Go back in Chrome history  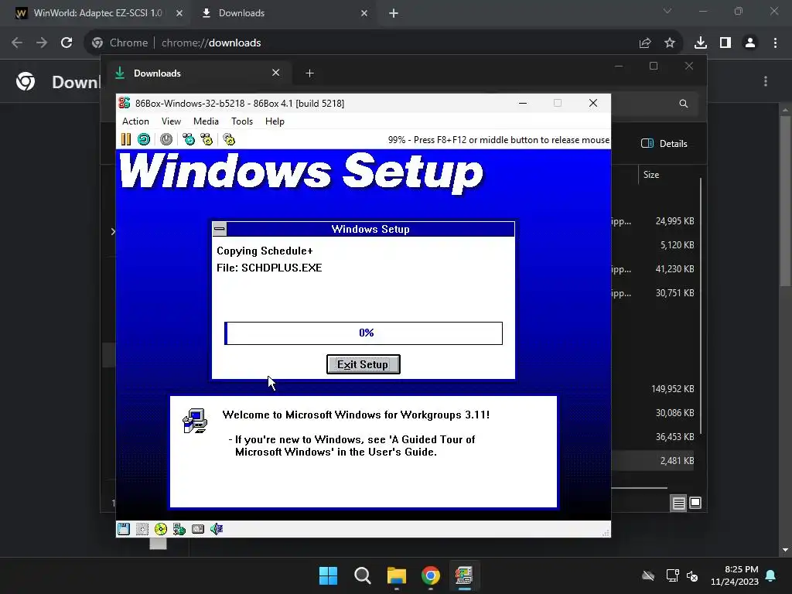[17, 43]
